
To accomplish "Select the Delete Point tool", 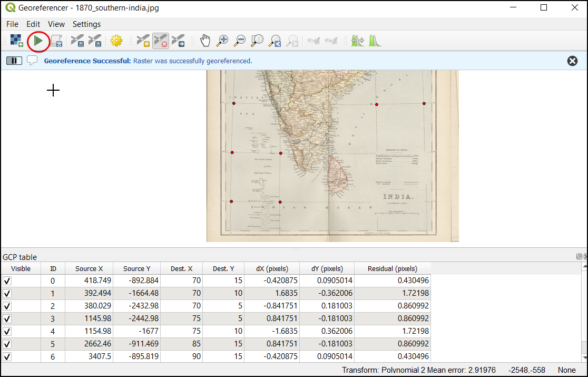I will click(160, 41).
